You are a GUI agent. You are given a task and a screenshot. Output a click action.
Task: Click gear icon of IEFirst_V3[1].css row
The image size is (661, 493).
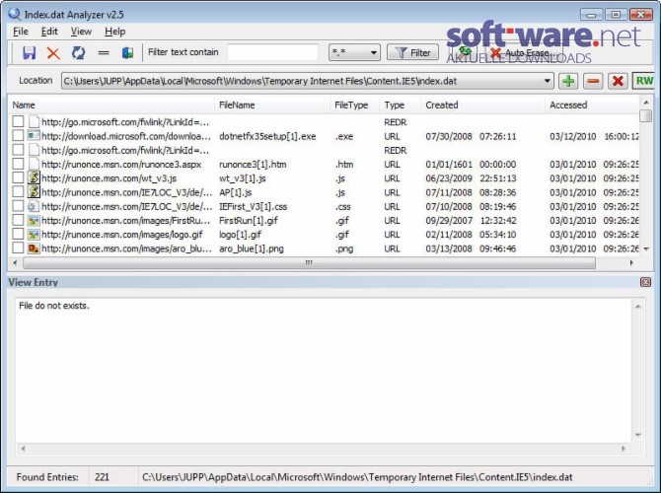coord(34,206)
